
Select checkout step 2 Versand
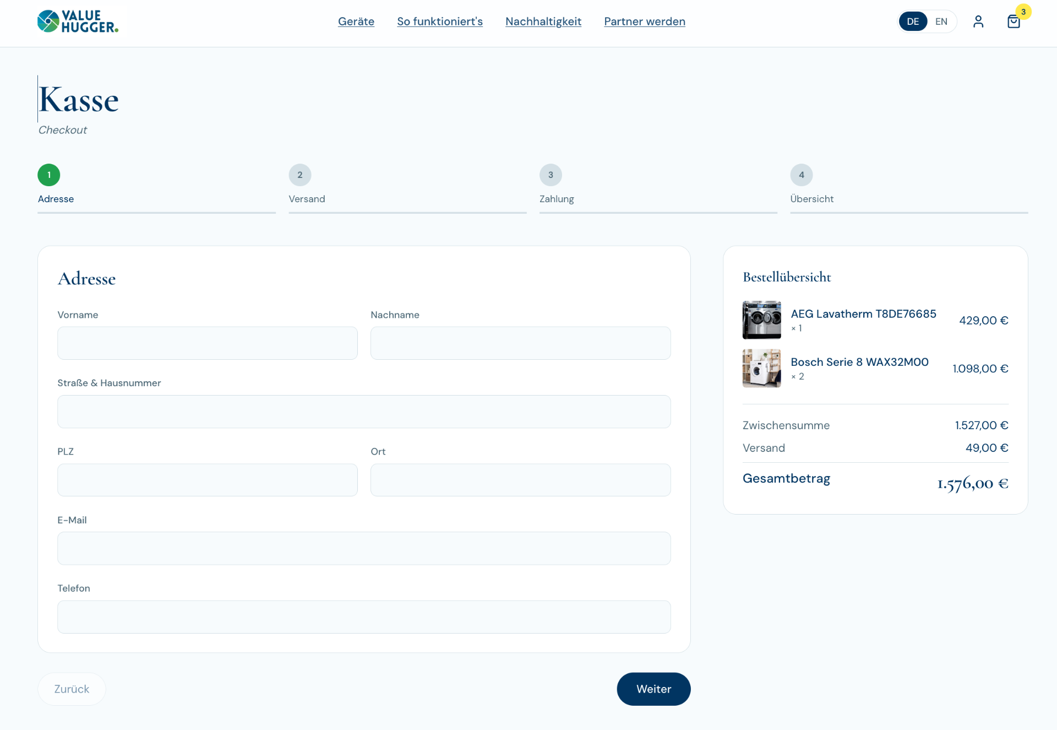click(x=407, y=188)
